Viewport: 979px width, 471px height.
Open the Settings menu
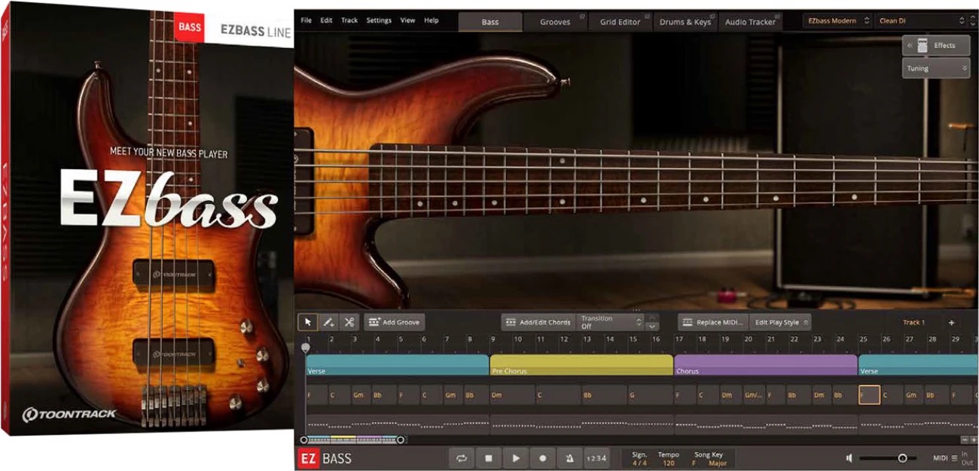[x=379, y=20]
